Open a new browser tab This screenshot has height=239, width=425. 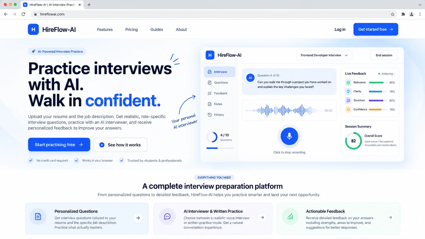(89, 5)
